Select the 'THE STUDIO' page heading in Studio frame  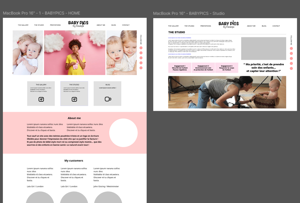point(177,32)
